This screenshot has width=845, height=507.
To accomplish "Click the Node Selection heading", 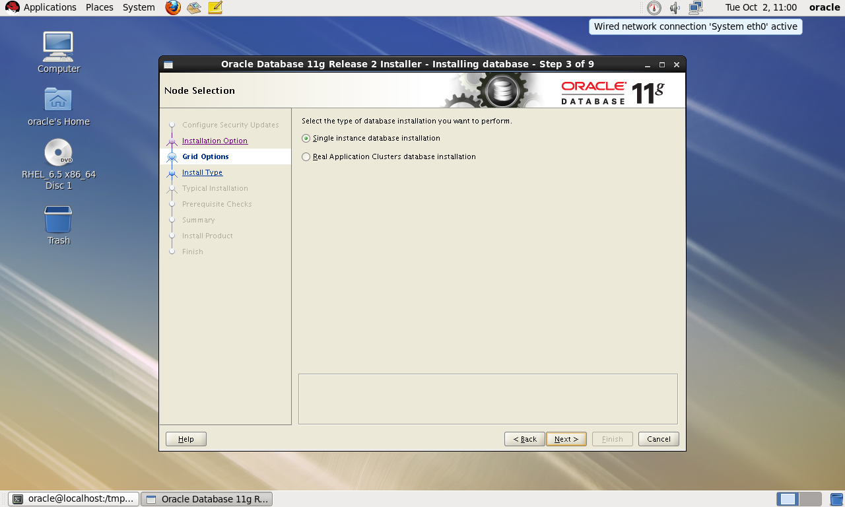I will click(x=199, y=90).
